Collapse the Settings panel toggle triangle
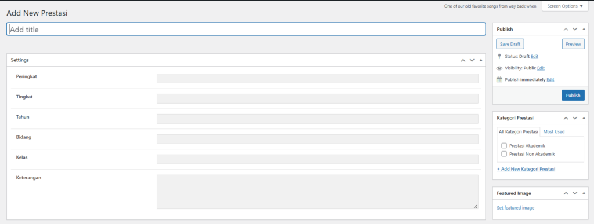The image size is (594, 224). (481, 60)
